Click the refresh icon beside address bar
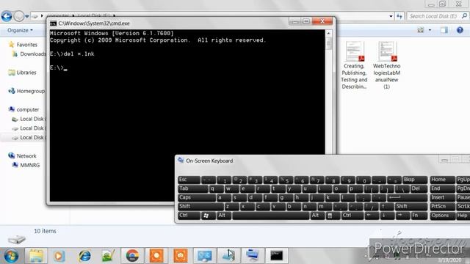Image resolution: width=470 pixels, height=264 pixels. (x=399, y=16)
